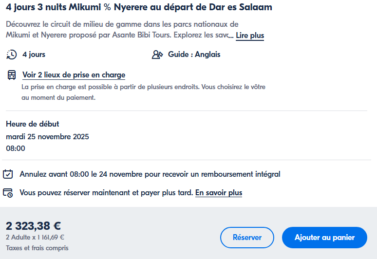The width and height of the screenshot is (377, 259).
Task: Click Ajouter au panier button
Action: coord(324,238)
